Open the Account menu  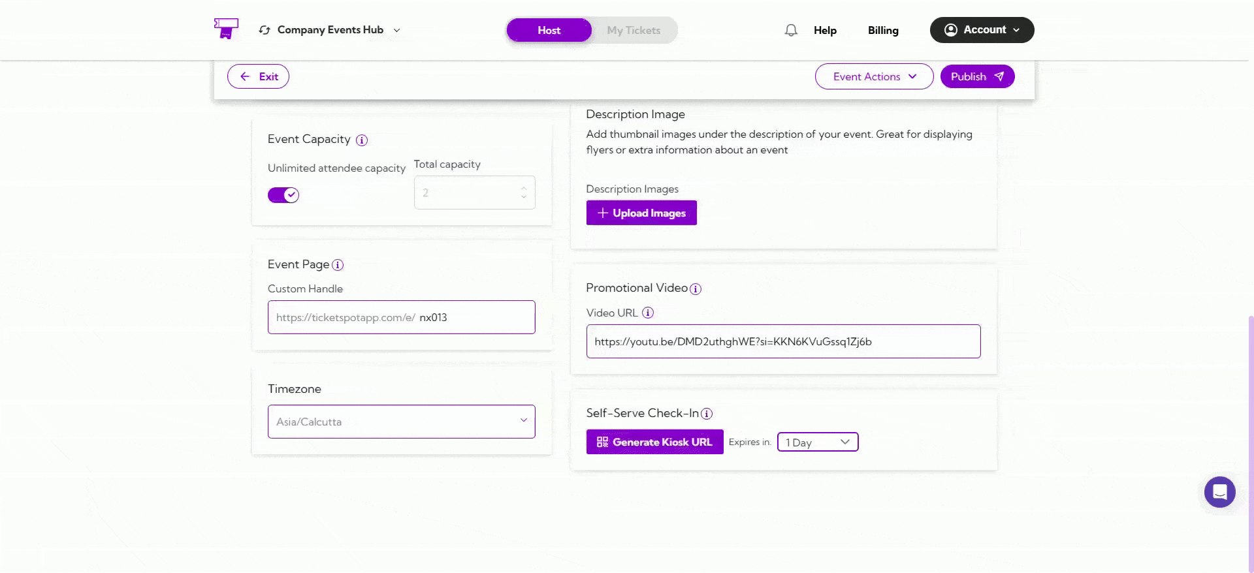tap(982, 30)
